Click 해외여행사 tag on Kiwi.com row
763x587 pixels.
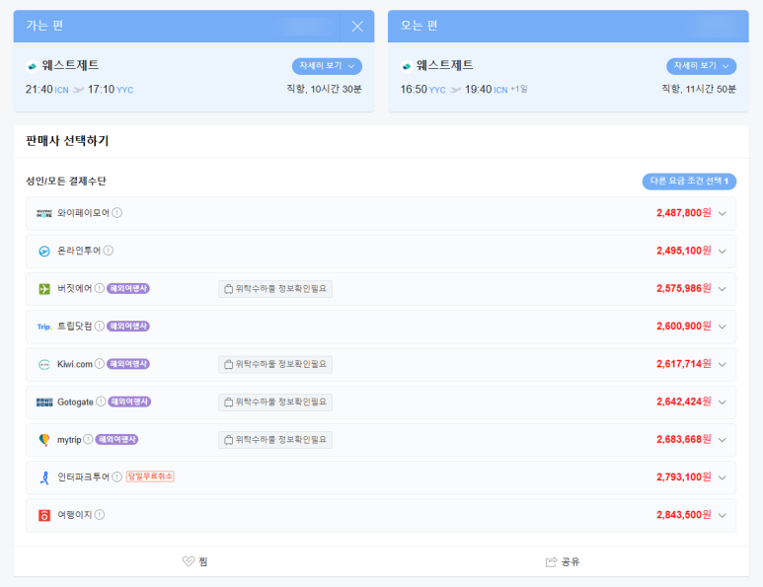(x=128, y=364)
